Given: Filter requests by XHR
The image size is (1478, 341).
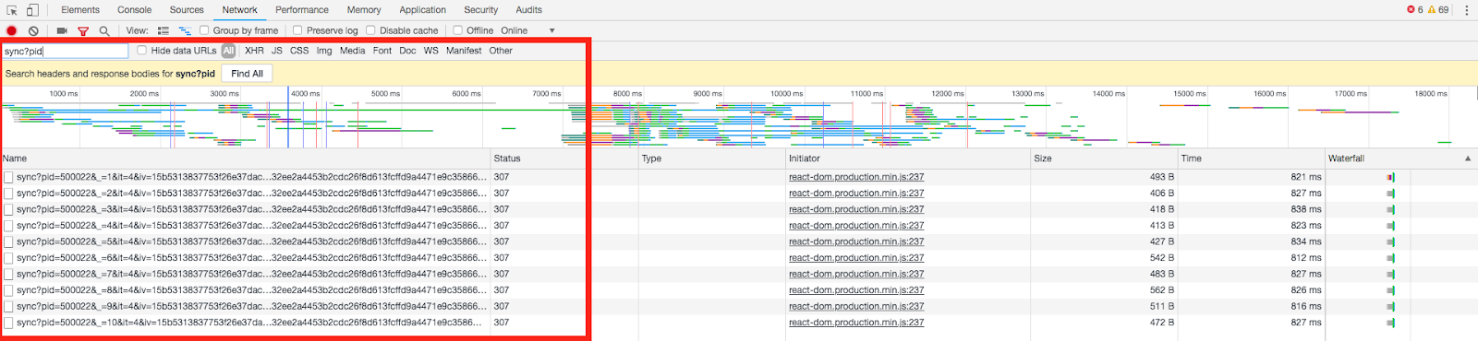Looking at the screenshot, I should point(254,51).
